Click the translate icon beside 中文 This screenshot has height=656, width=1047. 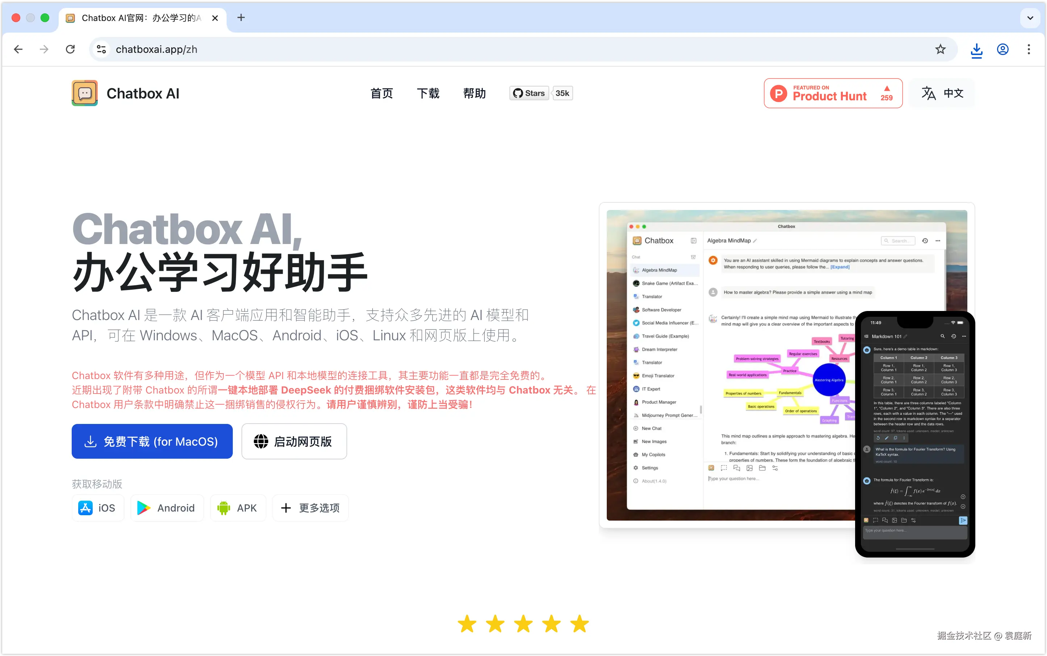928,93
